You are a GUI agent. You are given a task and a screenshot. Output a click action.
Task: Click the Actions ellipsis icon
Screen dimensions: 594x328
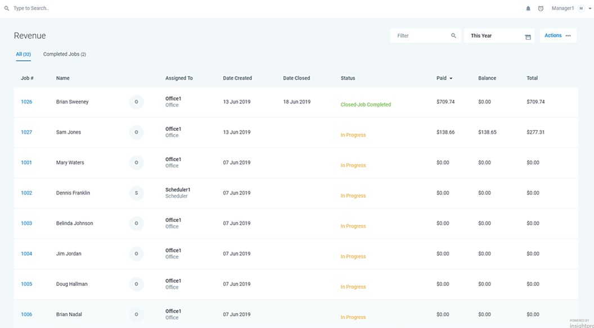pos(568,35)
